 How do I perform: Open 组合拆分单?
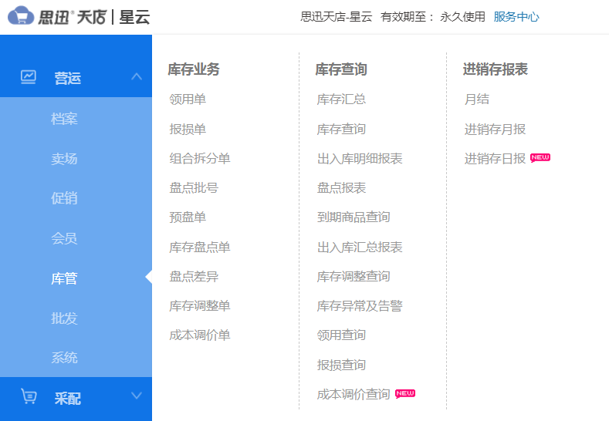(x=200, y=158)
